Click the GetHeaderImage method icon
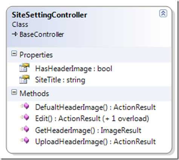Viewport: 179px width, 160px height. click(25, 129)
